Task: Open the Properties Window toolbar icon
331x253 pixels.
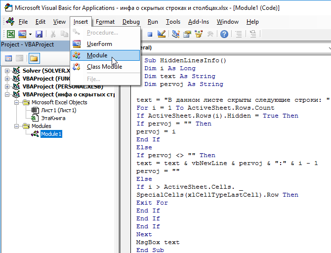Action: tap(187, 34)
